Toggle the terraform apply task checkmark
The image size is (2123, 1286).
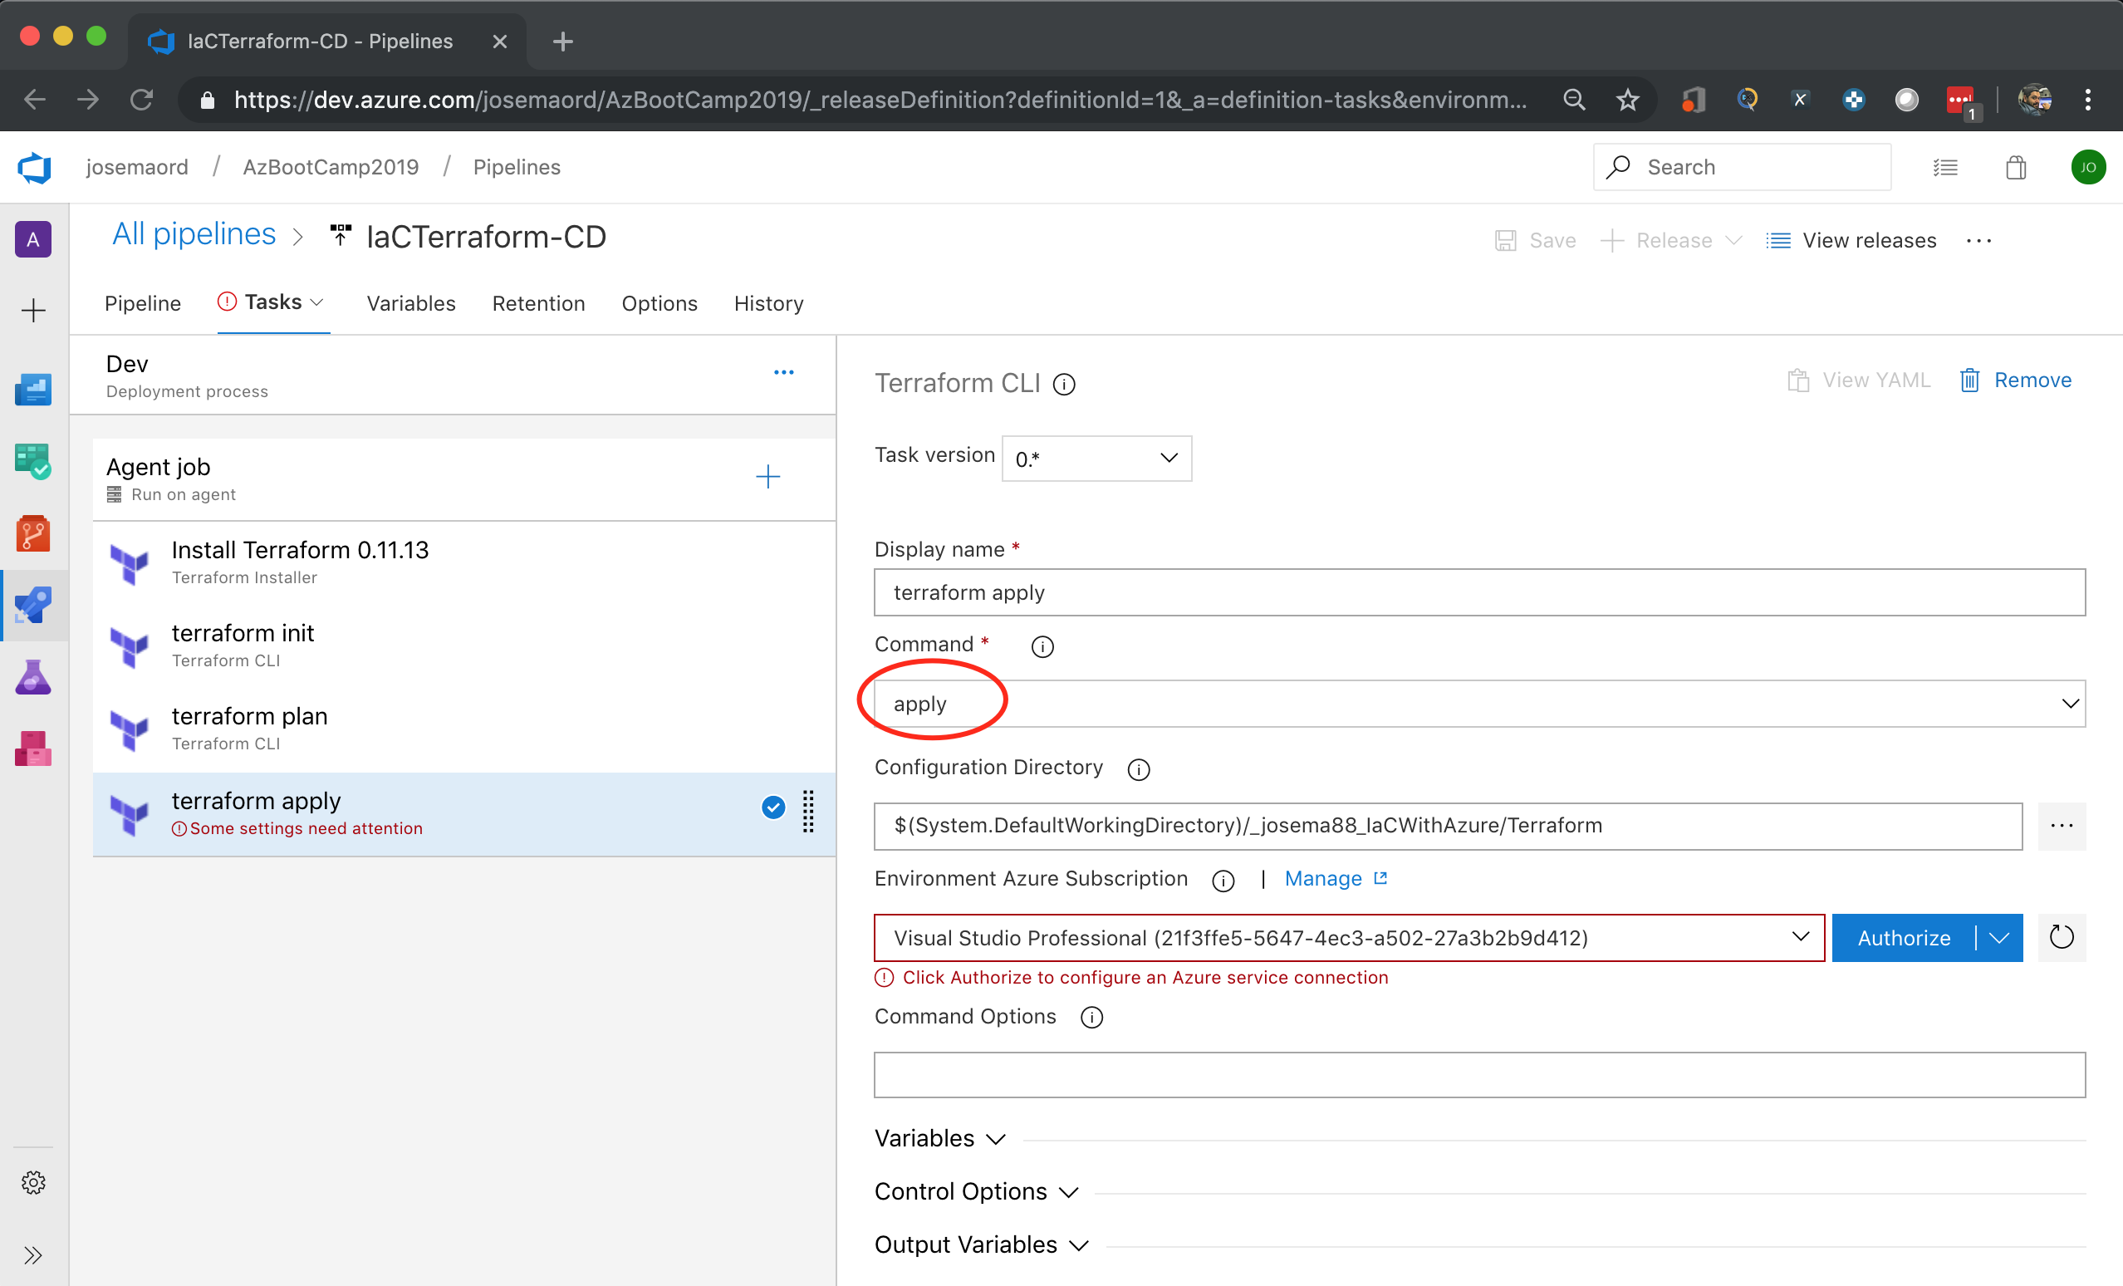[772, 807]
